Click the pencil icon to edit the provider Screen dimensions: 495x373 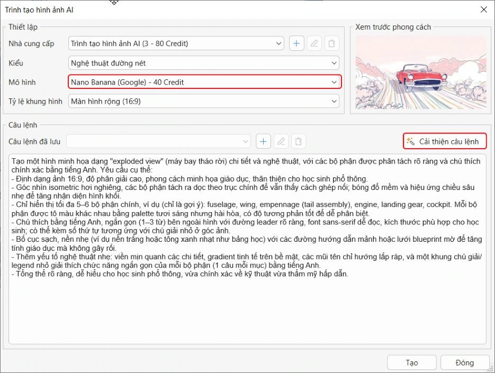click(314, 43)
